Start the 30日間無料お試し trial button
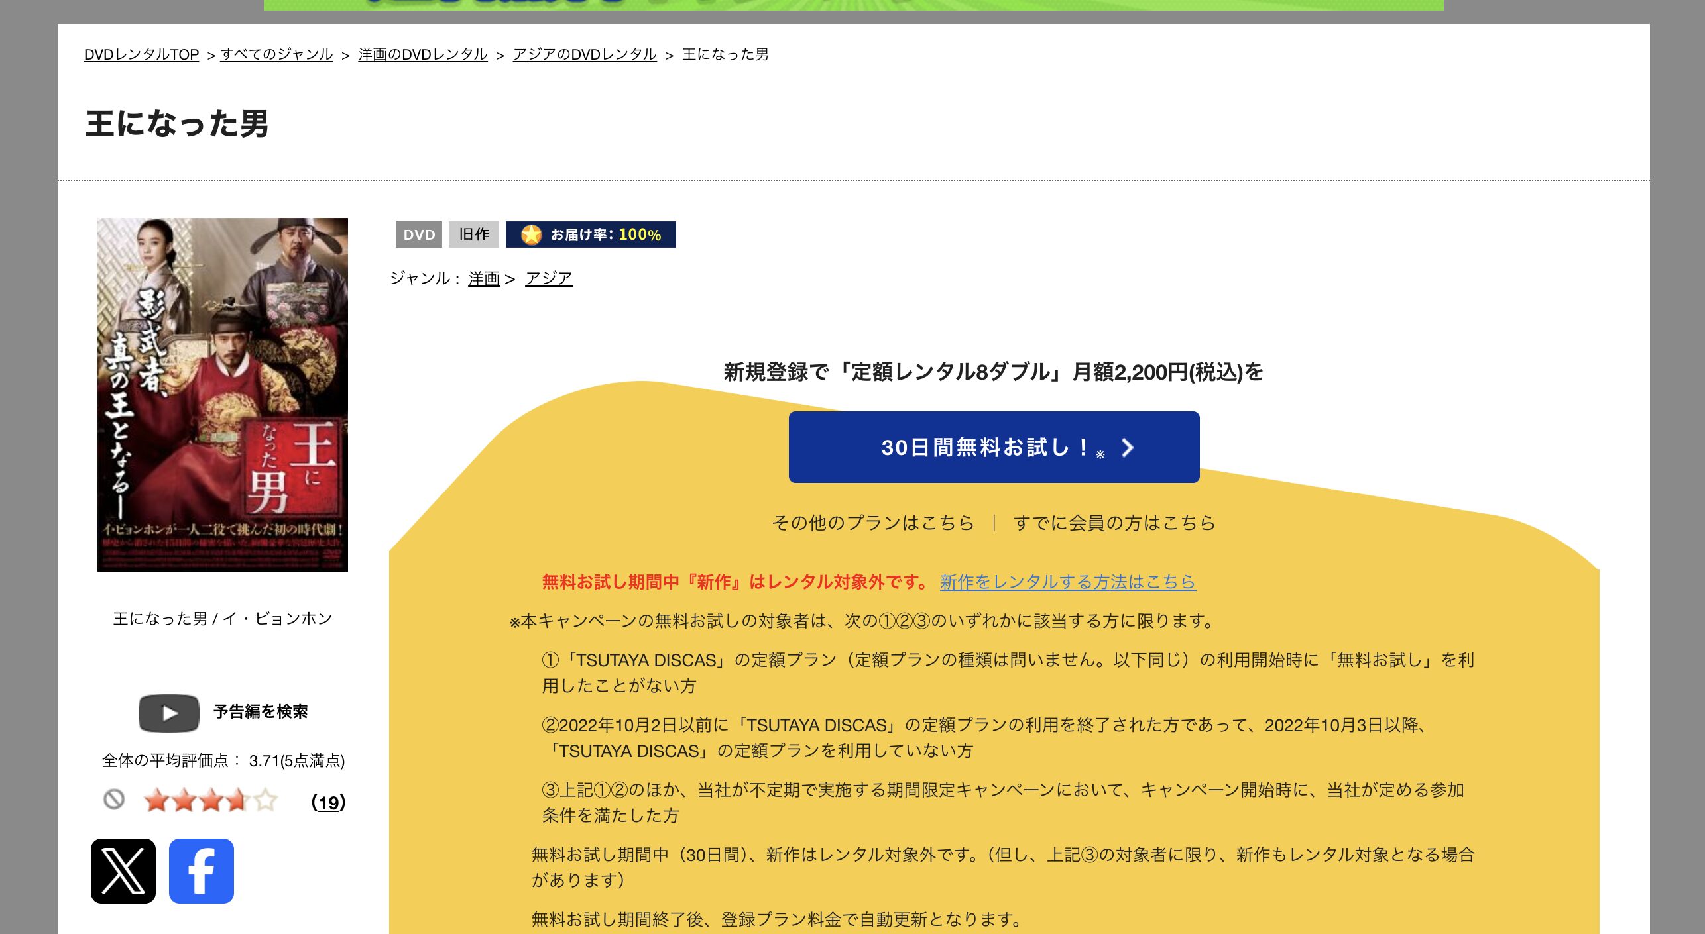The height and width of the screenshot is (934, 1705). tap(994, 447)
